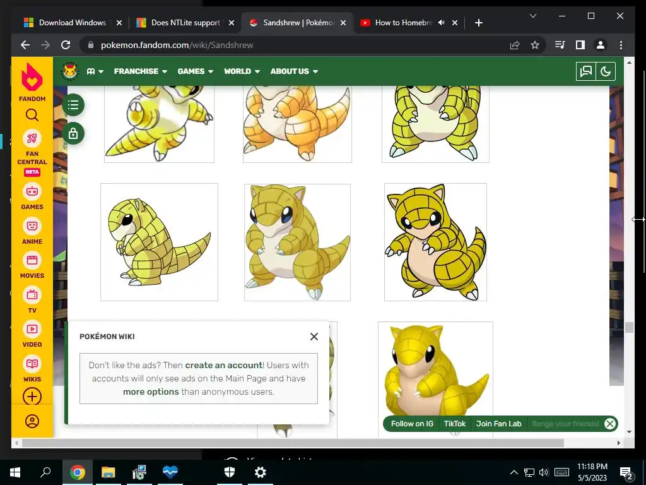Expand the WORLD navigation menu

click(x=242, y=71)
